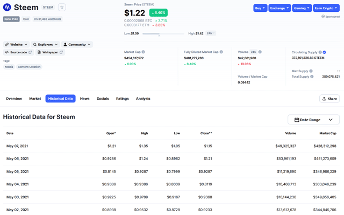The image size is (344, 215).
Task: Open the Analysis tab
Action: pyautogui.click(x=143, y=99)
